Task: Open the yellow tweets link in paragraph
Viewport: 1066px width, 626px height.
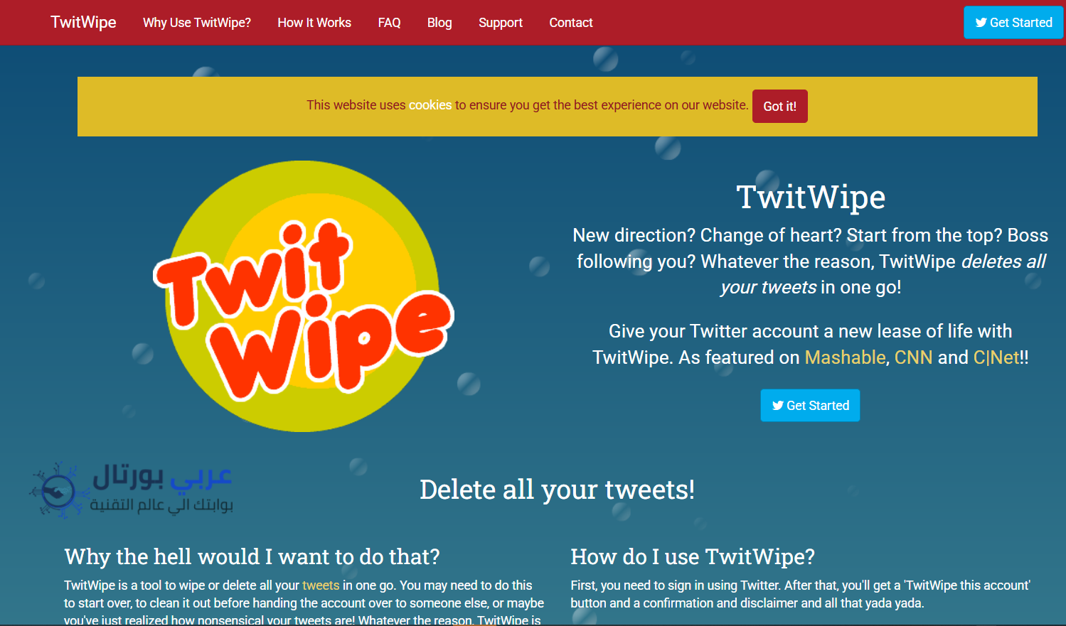Action: pyautogui.click(x=321, y=585)
